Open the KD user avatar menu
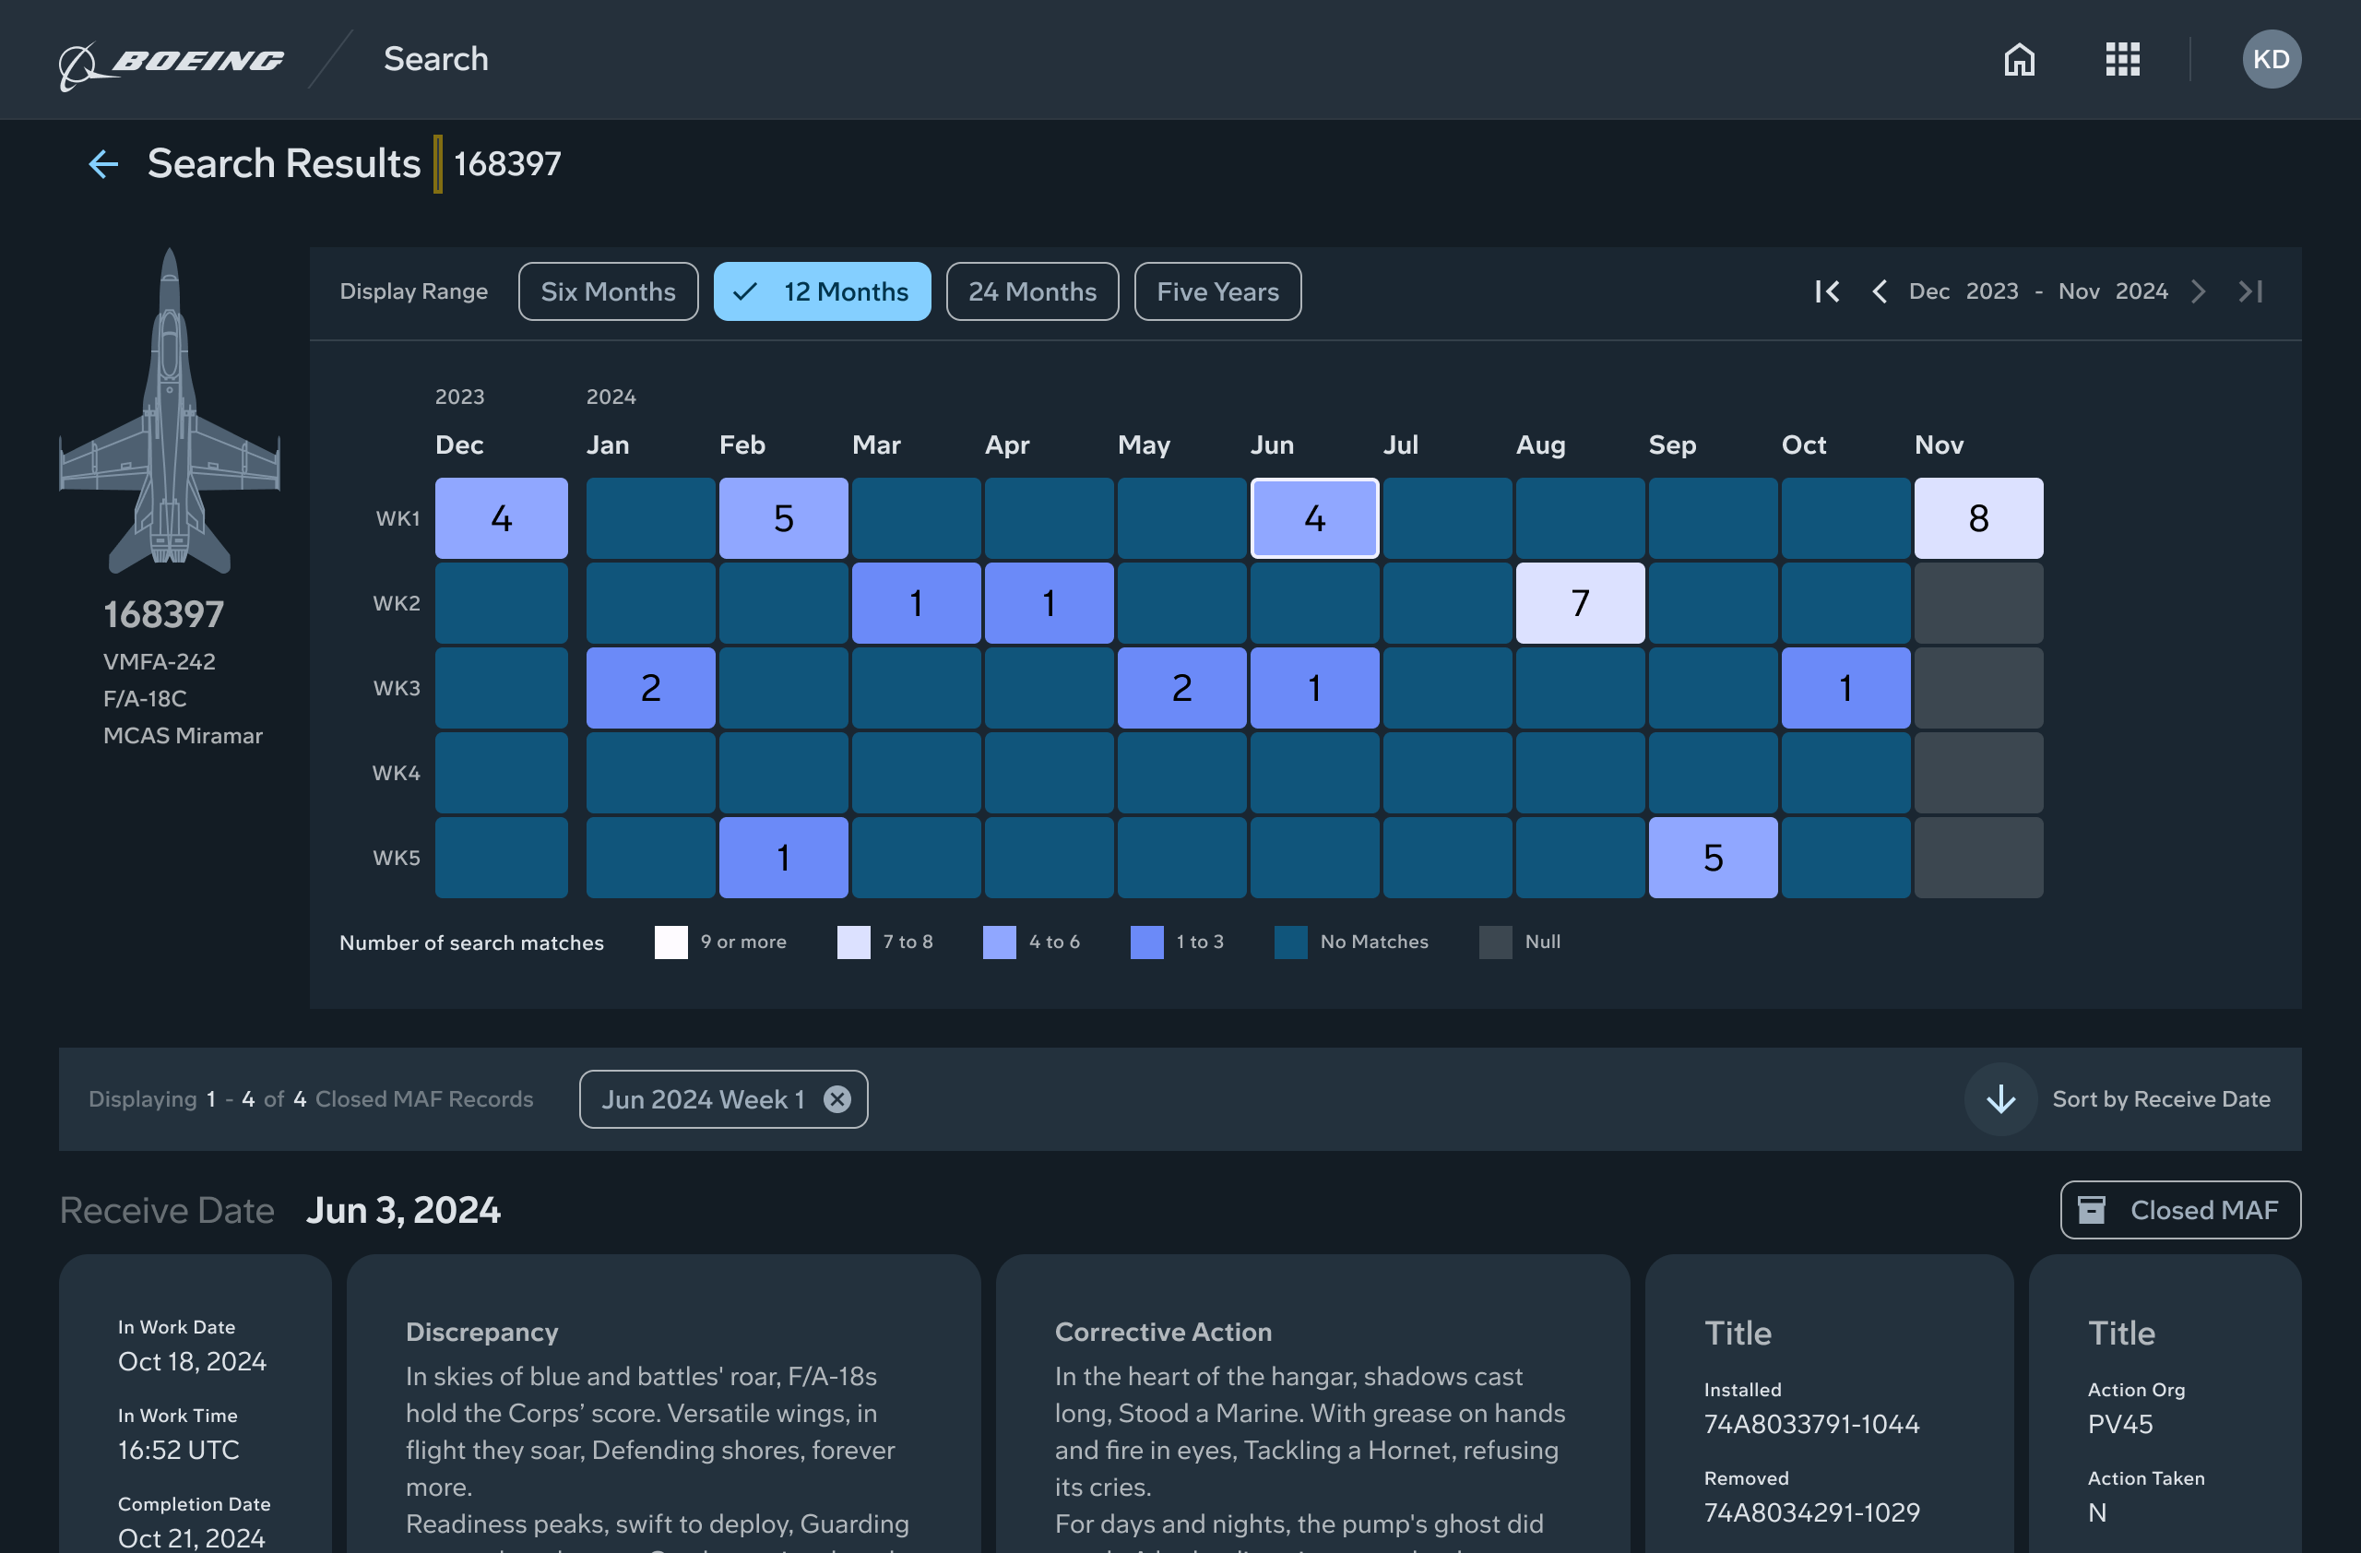The image size is (2361, 1553). pyautogui.click(x=2272, y=60)
